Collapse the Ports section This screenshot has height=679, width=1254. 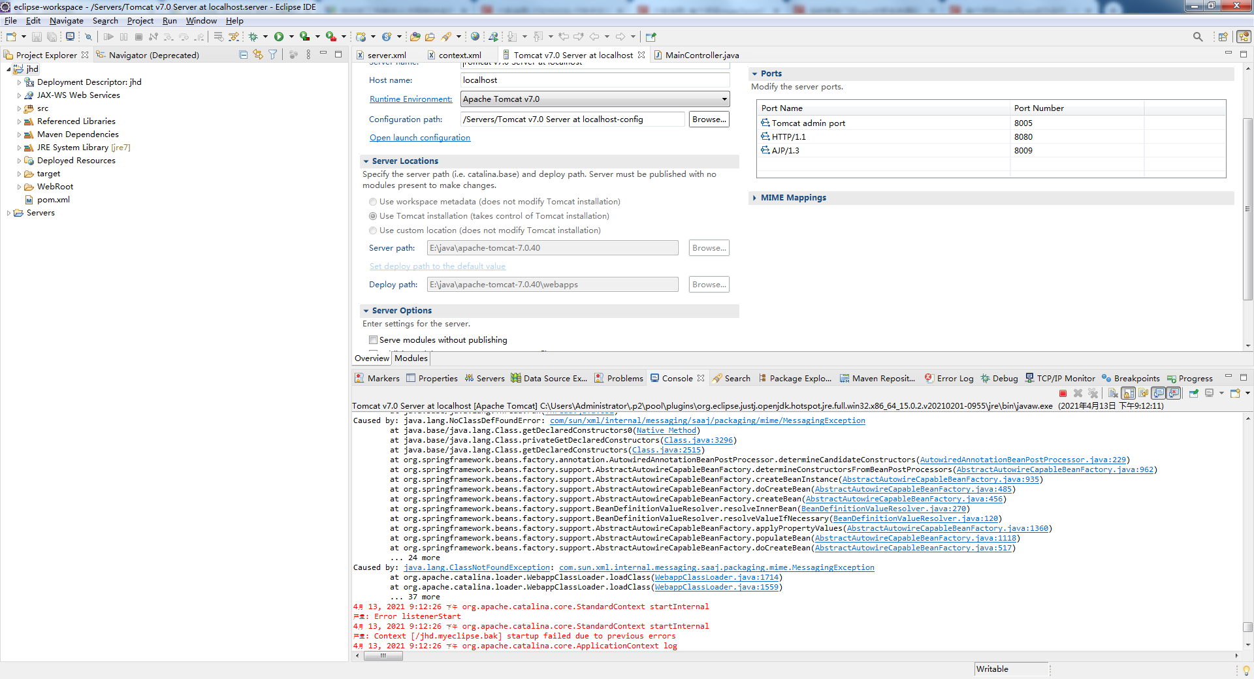754,74
